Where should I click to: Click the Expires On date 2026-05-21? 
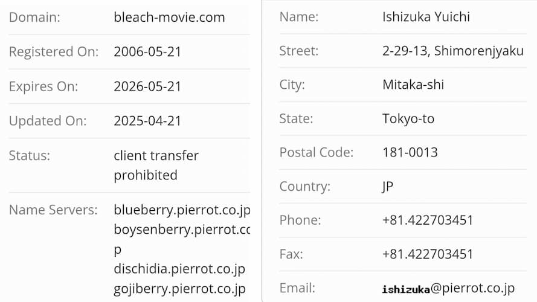[147, 86]
